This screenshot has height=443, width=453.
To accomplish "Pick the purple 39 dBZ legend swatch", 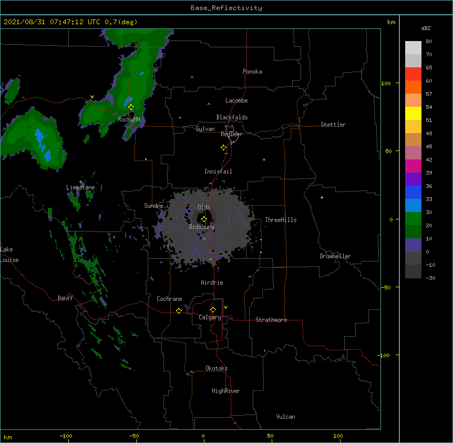I will click(x=413, y=179).
